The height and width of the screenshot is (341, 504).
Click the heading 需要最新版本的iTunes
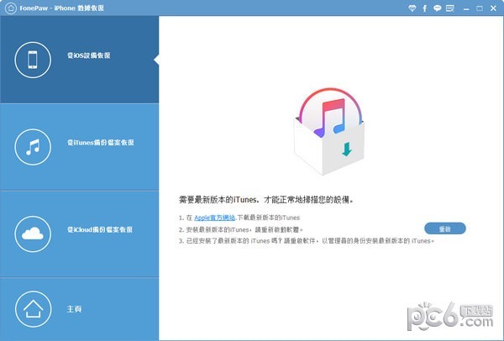pos(266,200)
